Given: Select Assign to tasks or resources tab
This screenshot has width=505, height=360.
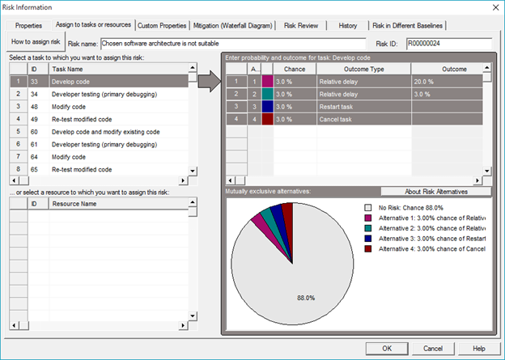Looking at the screenshot, I should click(93, 25).
